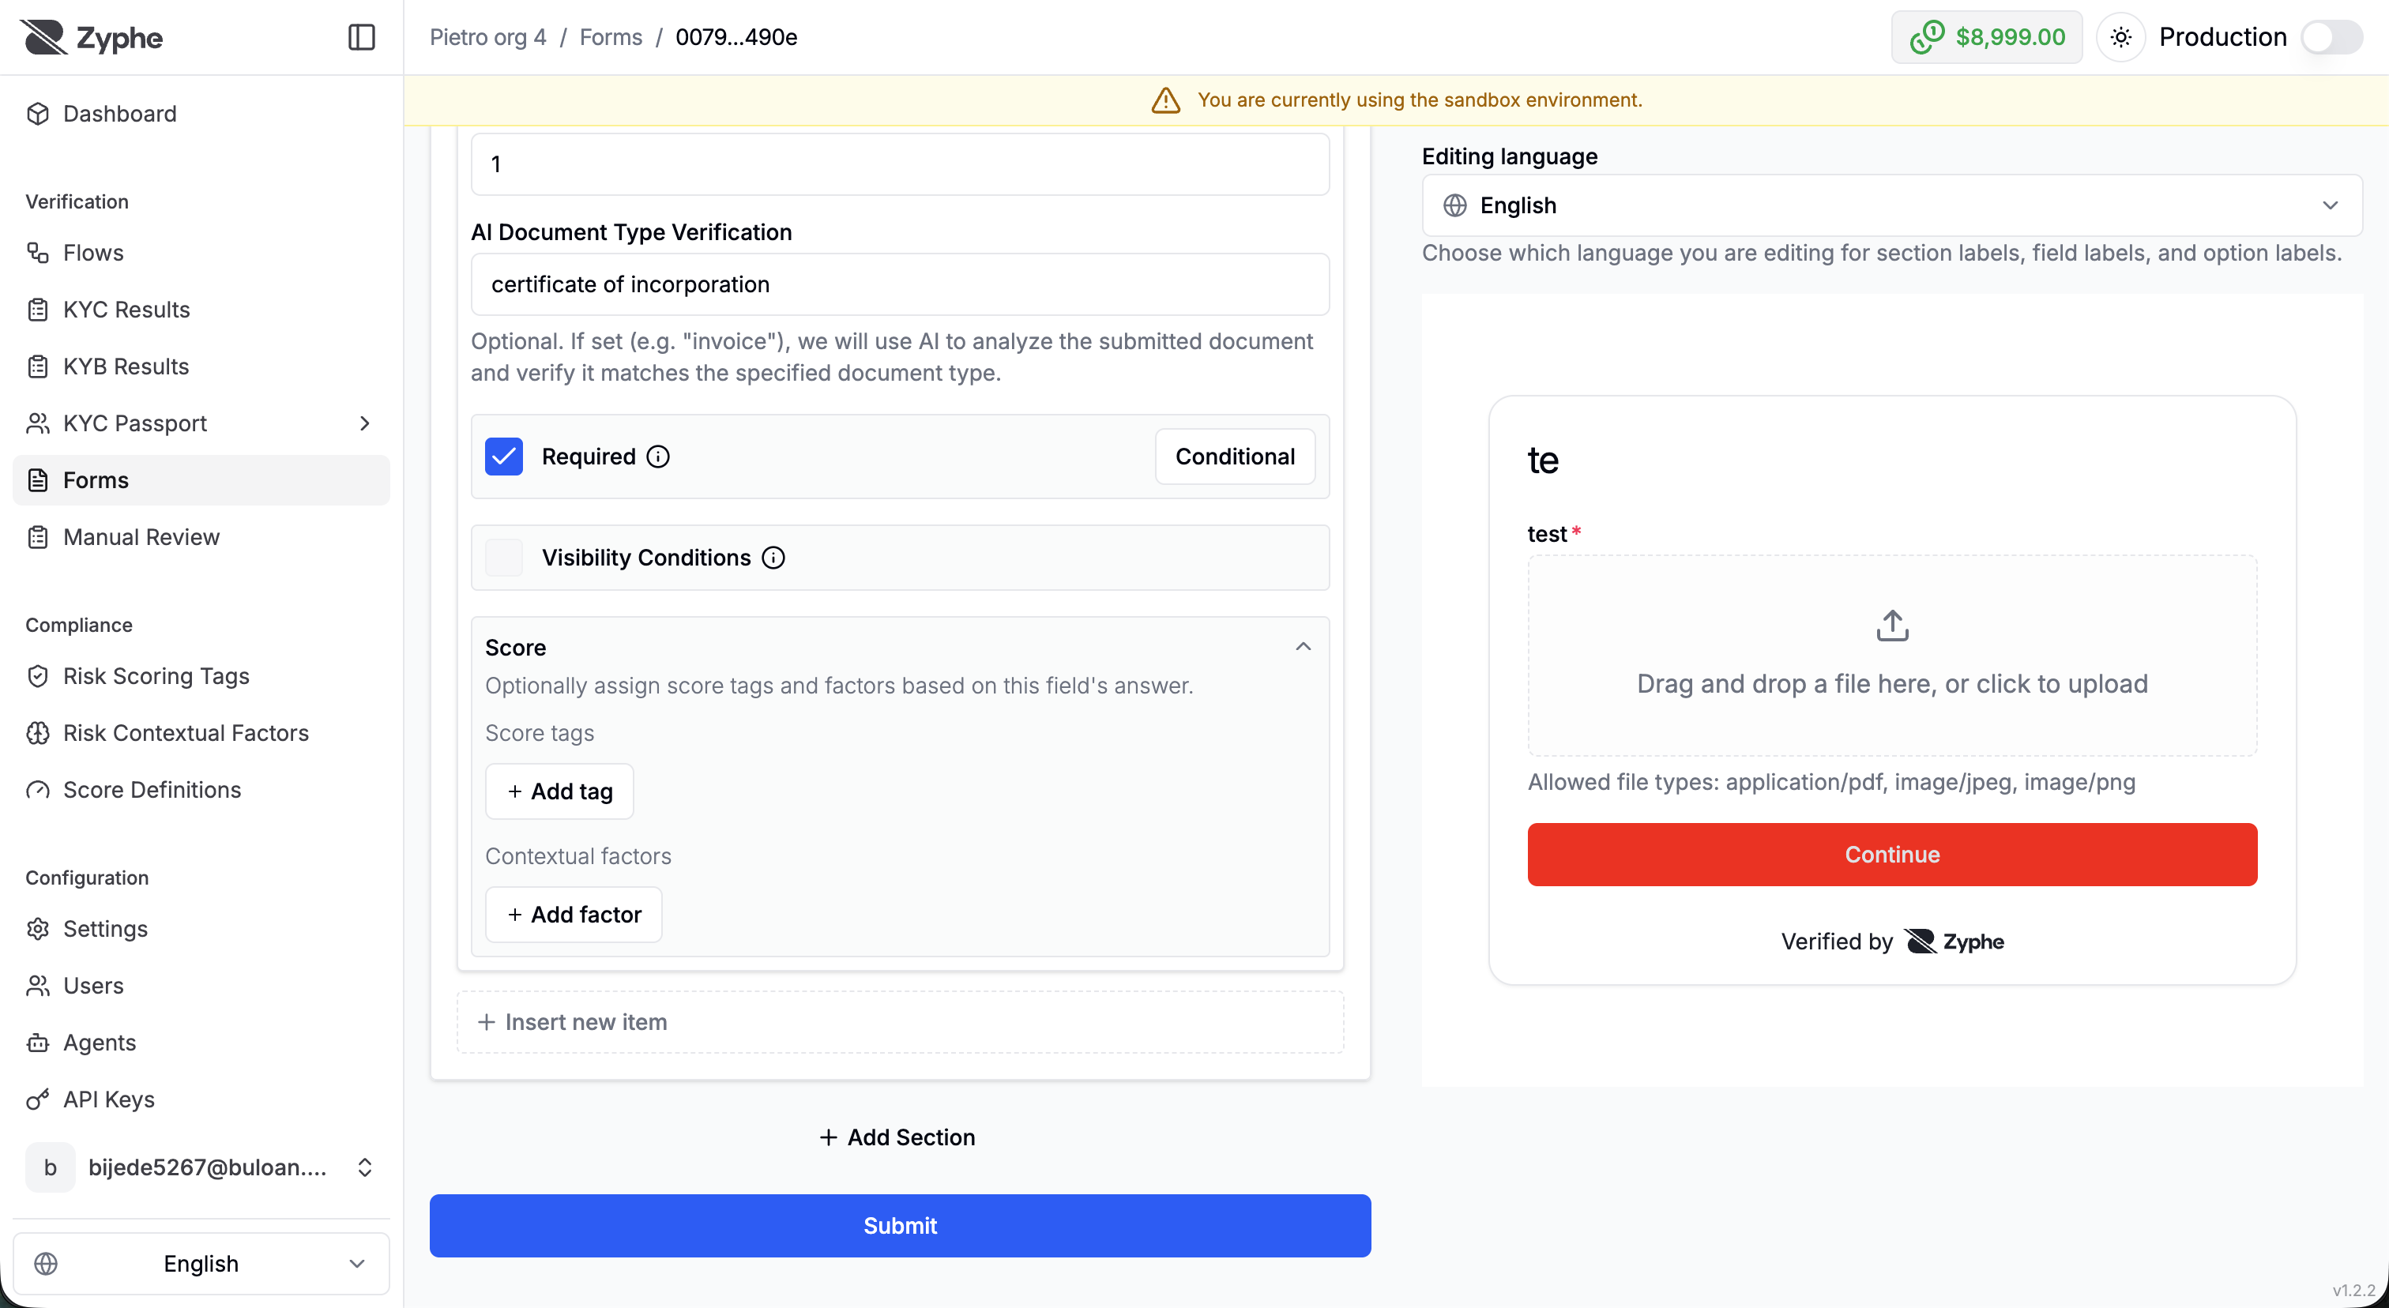
Task: Open Settings in Configuration
Action: [201, 929]
